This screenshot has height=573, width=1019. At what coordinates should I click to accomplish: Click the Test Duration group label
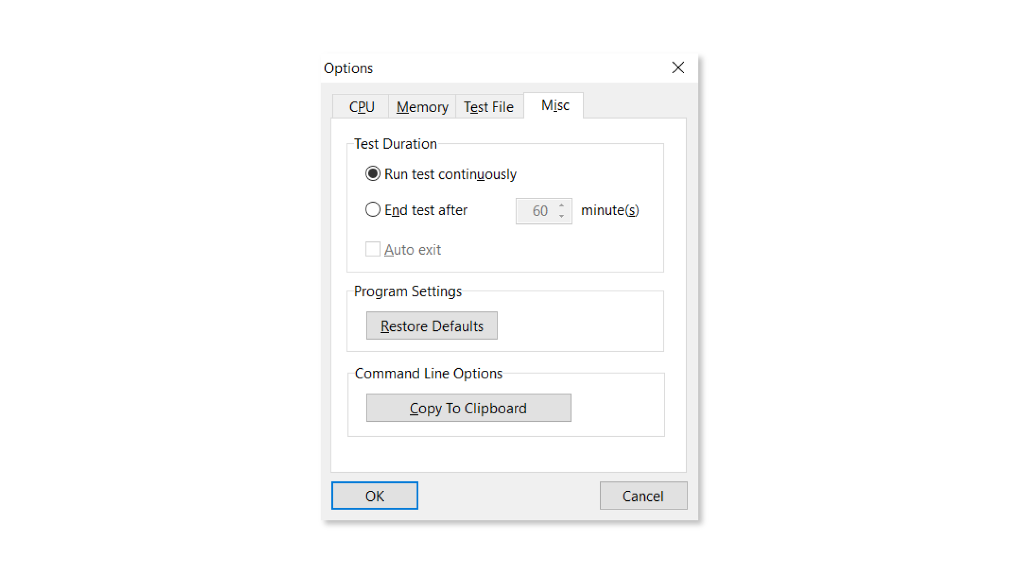click(x=395, y=144)
